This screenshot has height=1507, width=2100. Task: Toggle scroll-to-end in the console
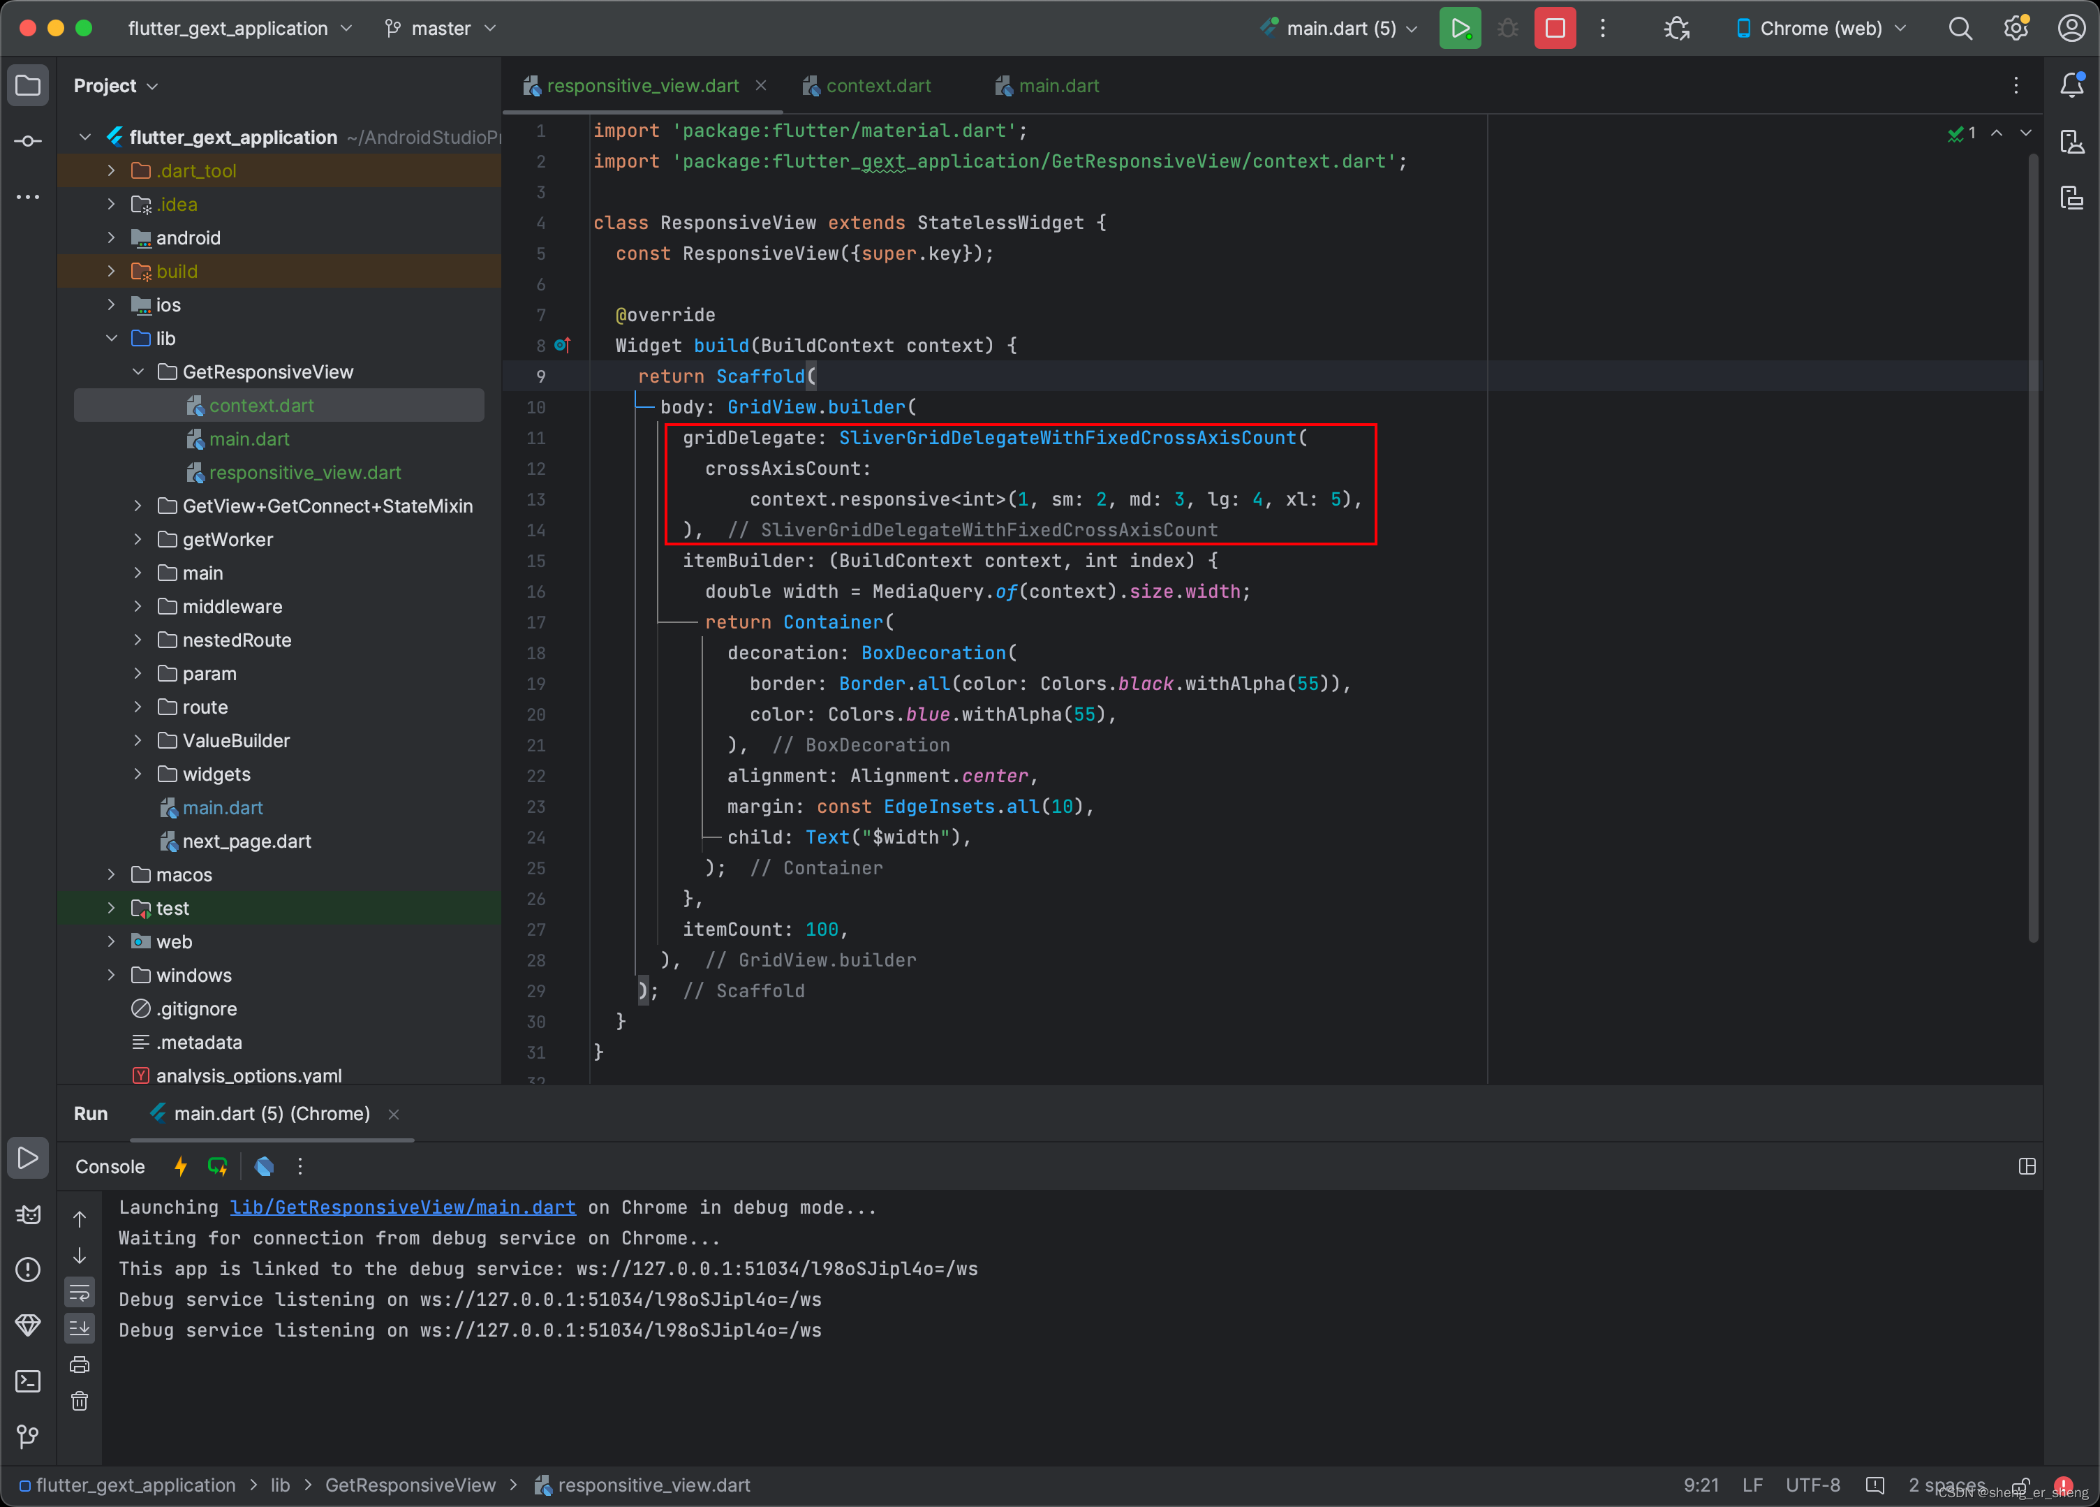(x=80, y=1328)
